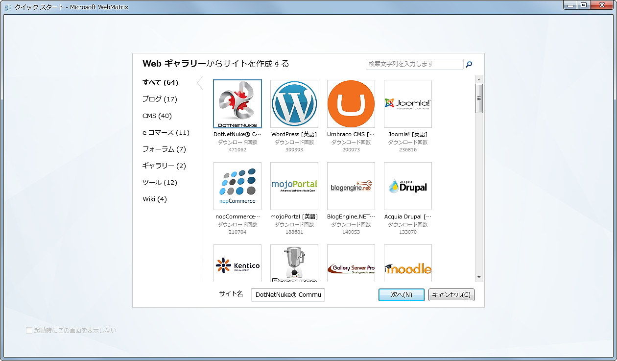
Task: Click the 次へ(N) button
Action: point(401,294)
